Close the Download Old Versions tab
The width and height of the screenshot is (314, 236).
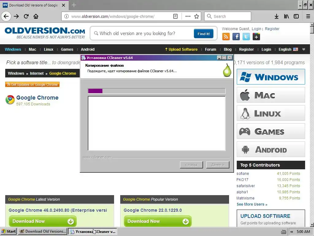point(63,5)
